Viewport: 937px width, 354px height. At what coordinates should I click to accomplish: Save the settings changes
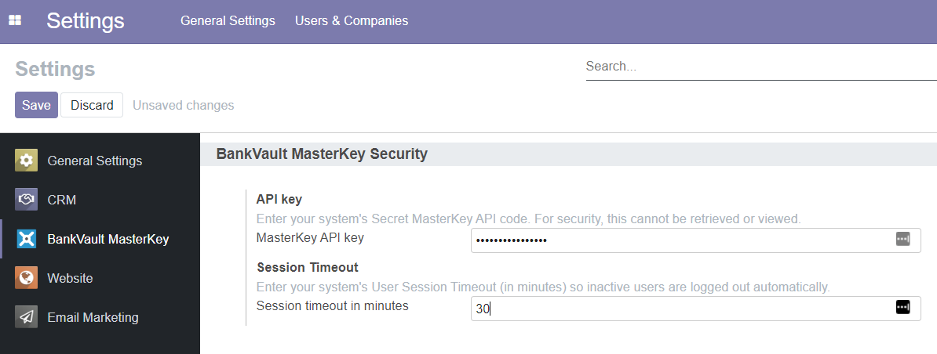tap(36, 105)
